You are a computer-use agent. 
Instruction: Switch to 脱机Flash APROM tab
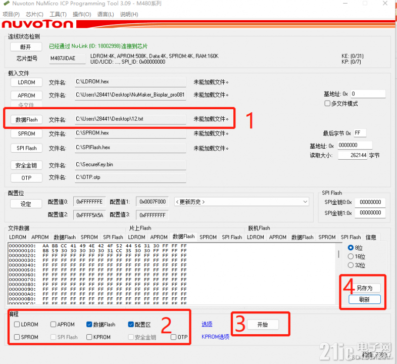click(278, 237)
